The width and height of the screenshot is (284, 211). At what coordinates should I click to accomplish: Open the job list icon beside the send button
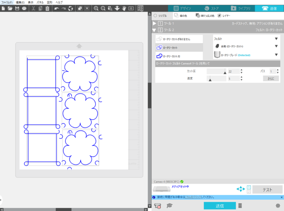coord(240,205)
